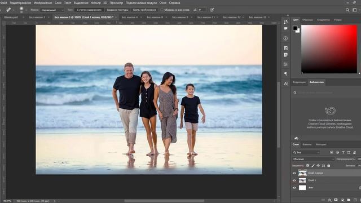Switch to the first document tab Шапка.psd
Image resolution: width=361 pixels, height=203 pixels.
pos(11,17)
